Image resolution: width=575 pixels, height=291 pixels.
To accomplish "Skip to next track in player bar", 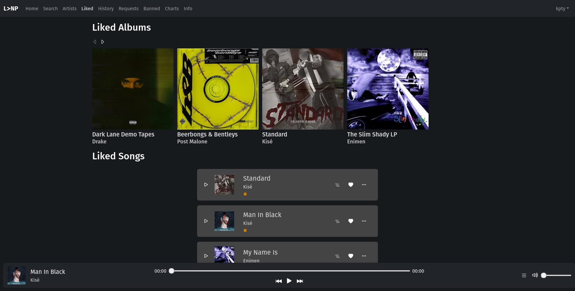I will click(x=300, y=281).
